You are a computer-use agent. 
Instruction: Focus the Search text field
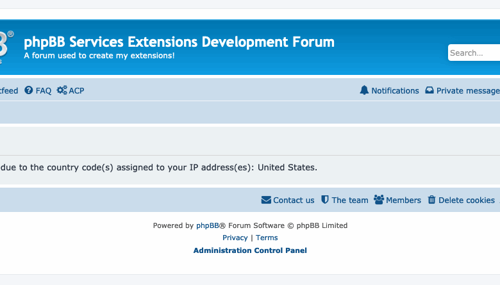coord(473,53)
